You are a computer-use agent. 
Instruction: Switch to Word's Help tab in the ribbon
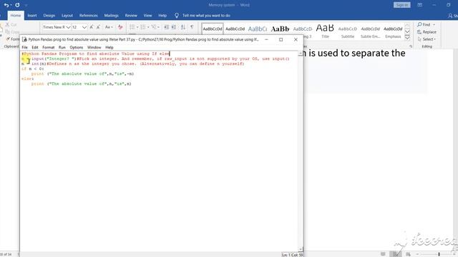[x=162, y=16]
